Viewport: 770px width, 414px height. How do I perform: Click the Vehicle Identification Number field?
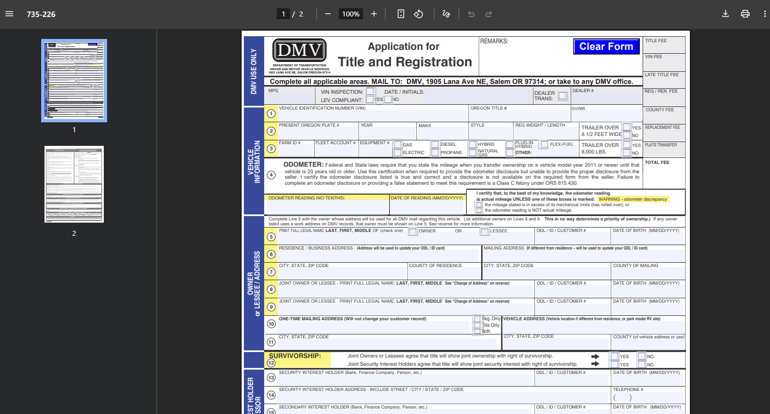coord(373,116)
